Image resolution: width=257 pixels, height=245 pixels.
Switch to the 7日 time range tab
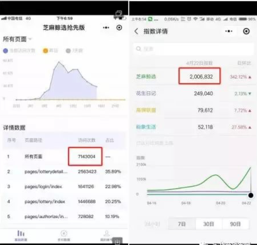coord(182,224)
